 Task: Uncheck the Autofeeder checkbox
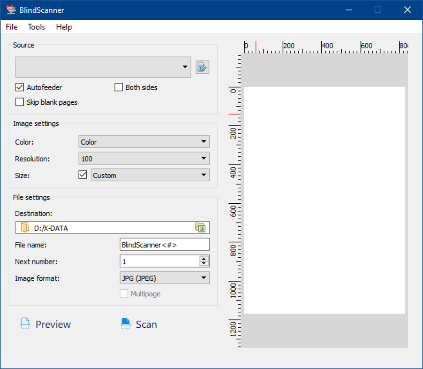point(19,87)
